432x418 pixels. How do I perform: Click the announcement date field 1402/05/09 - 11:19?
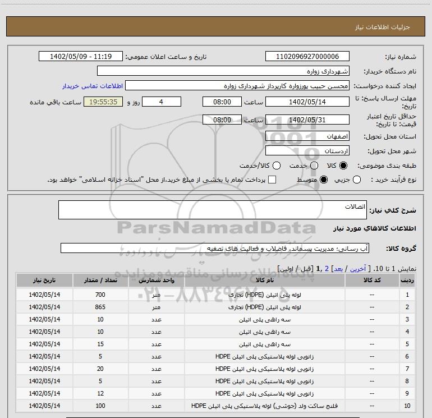(80, 57)
